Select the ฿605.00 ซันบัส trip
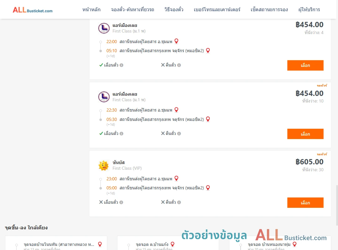 (x=305, y=202)
